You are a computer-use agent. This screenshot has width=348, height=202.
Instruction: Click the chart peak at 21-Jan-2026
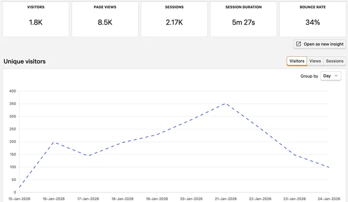point(226,103)
